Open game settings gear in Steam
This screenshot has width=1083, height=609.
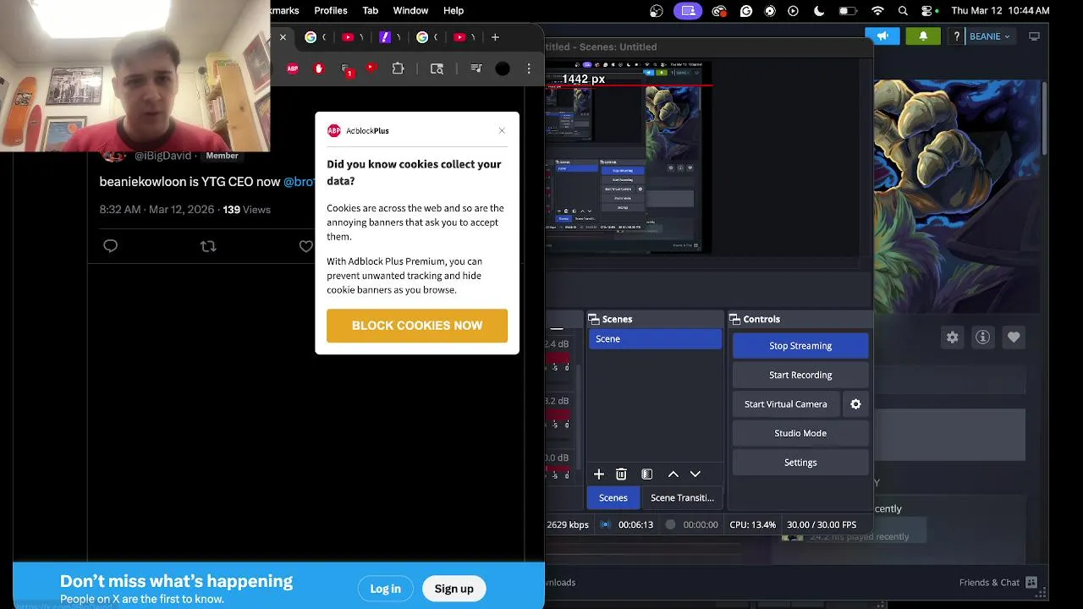click(x=952, y=337)
